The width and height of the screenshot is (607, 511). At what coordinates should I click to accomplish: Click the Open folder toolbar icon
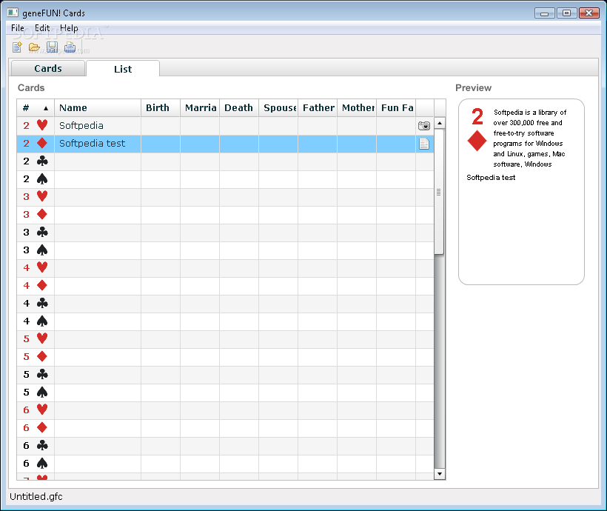[x=35, y=47]
